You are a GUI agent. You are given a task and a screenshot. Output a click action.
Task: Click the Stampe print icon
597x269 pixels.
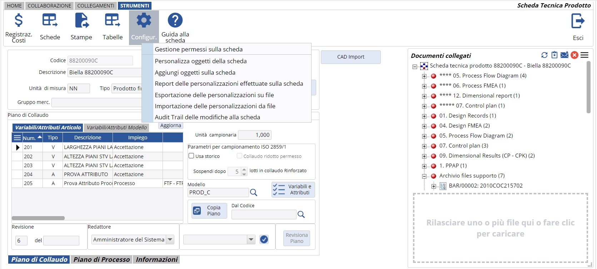click(x=81, y=21)
